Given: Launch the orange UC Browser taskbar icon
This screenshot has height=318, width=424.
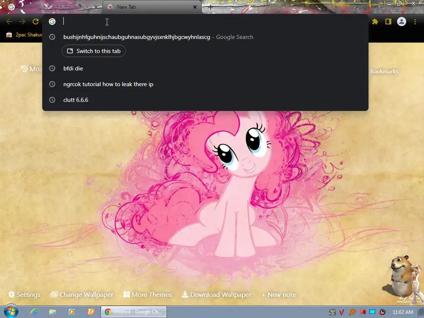Looking at the screenshot, I should [x=91, y=312].
